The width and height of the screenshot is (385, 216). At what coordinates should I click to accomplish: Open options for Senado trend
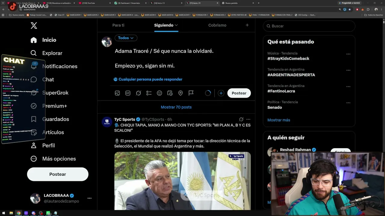348,103
